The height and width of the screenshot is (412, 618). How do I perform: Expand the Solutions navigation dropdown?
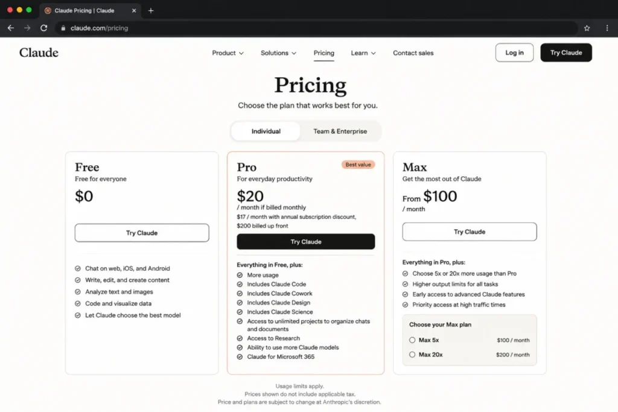278,52
